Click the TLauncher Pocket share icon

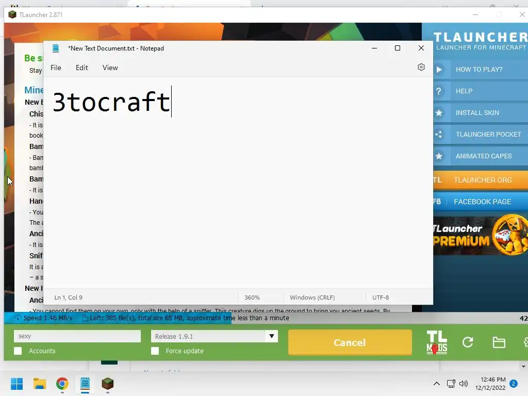click(438, 135)
